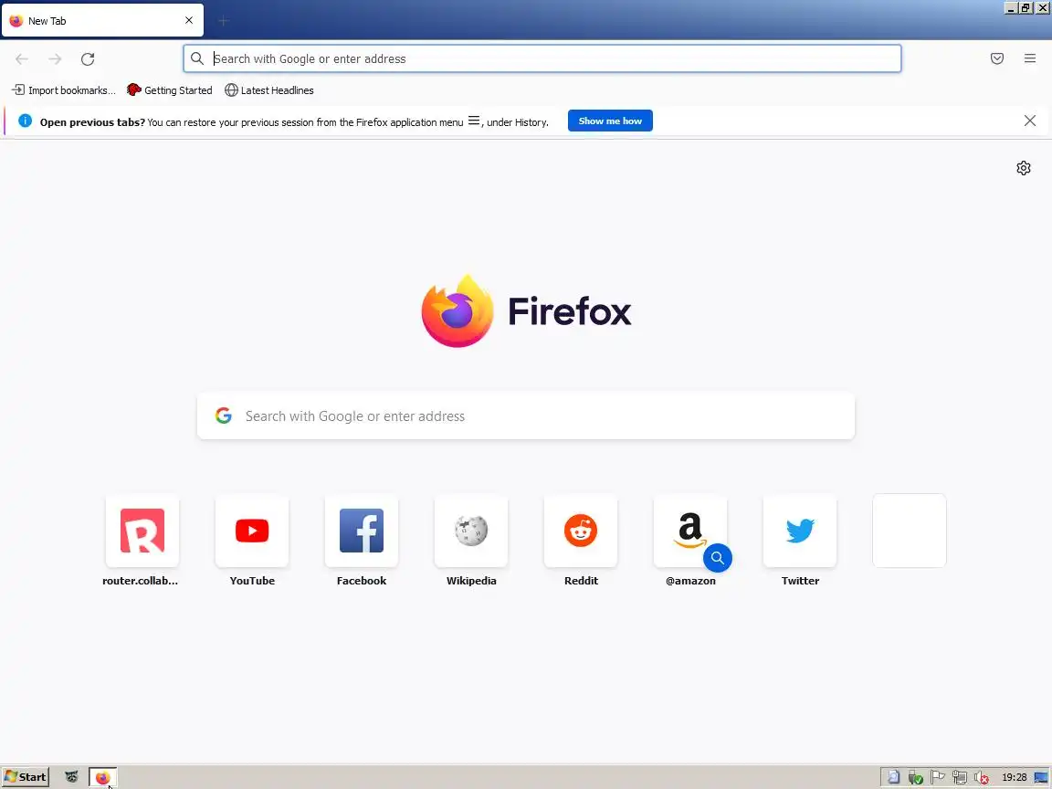Screen dimensions: 1052x789
Task: Click the Wikipedia label text
Action: [x=471, y=581]
